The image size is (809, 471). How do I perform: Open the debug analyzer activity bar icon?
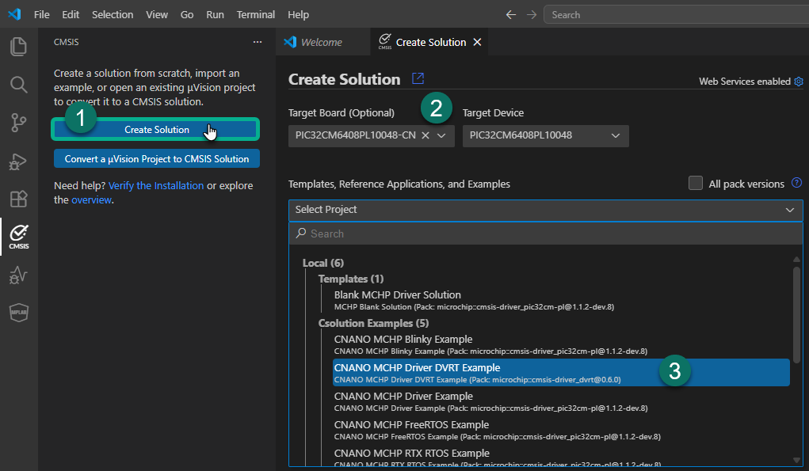(x=18, y=275)
